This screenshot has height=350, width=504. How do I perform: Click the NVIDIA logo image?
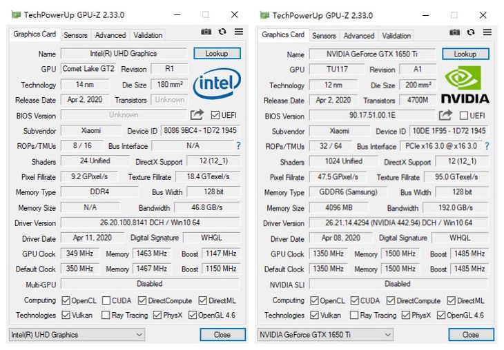point(465,85)
